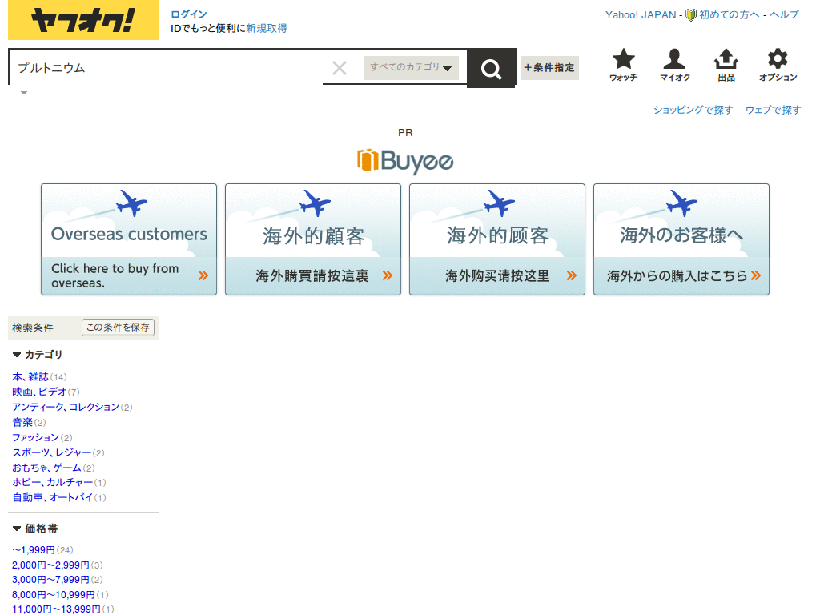Click the magnifier search button

point(491,69)
